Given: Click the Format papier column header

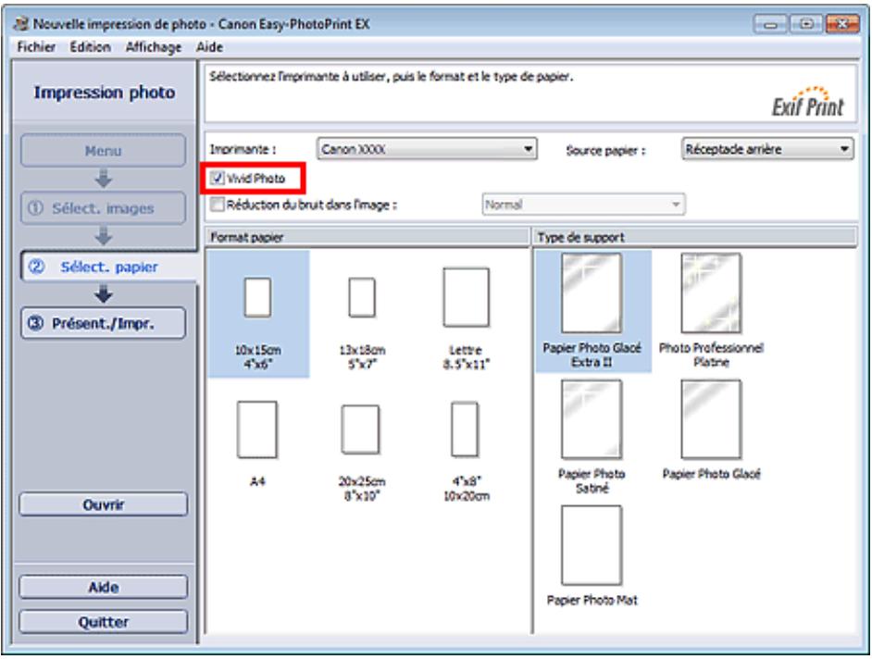Looking at the screenshot, I should click(x=367, y=237).
